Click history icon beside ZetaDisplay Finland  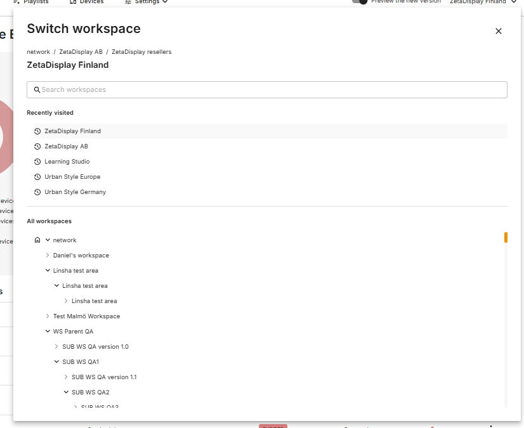coord(37,131)
